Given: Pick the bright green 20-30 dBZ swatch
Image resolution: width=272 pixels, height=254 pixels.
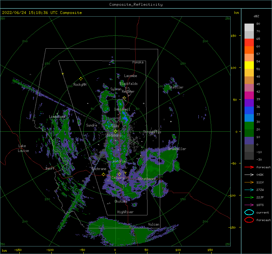Looking at the screenshot, I should (249, 126).
